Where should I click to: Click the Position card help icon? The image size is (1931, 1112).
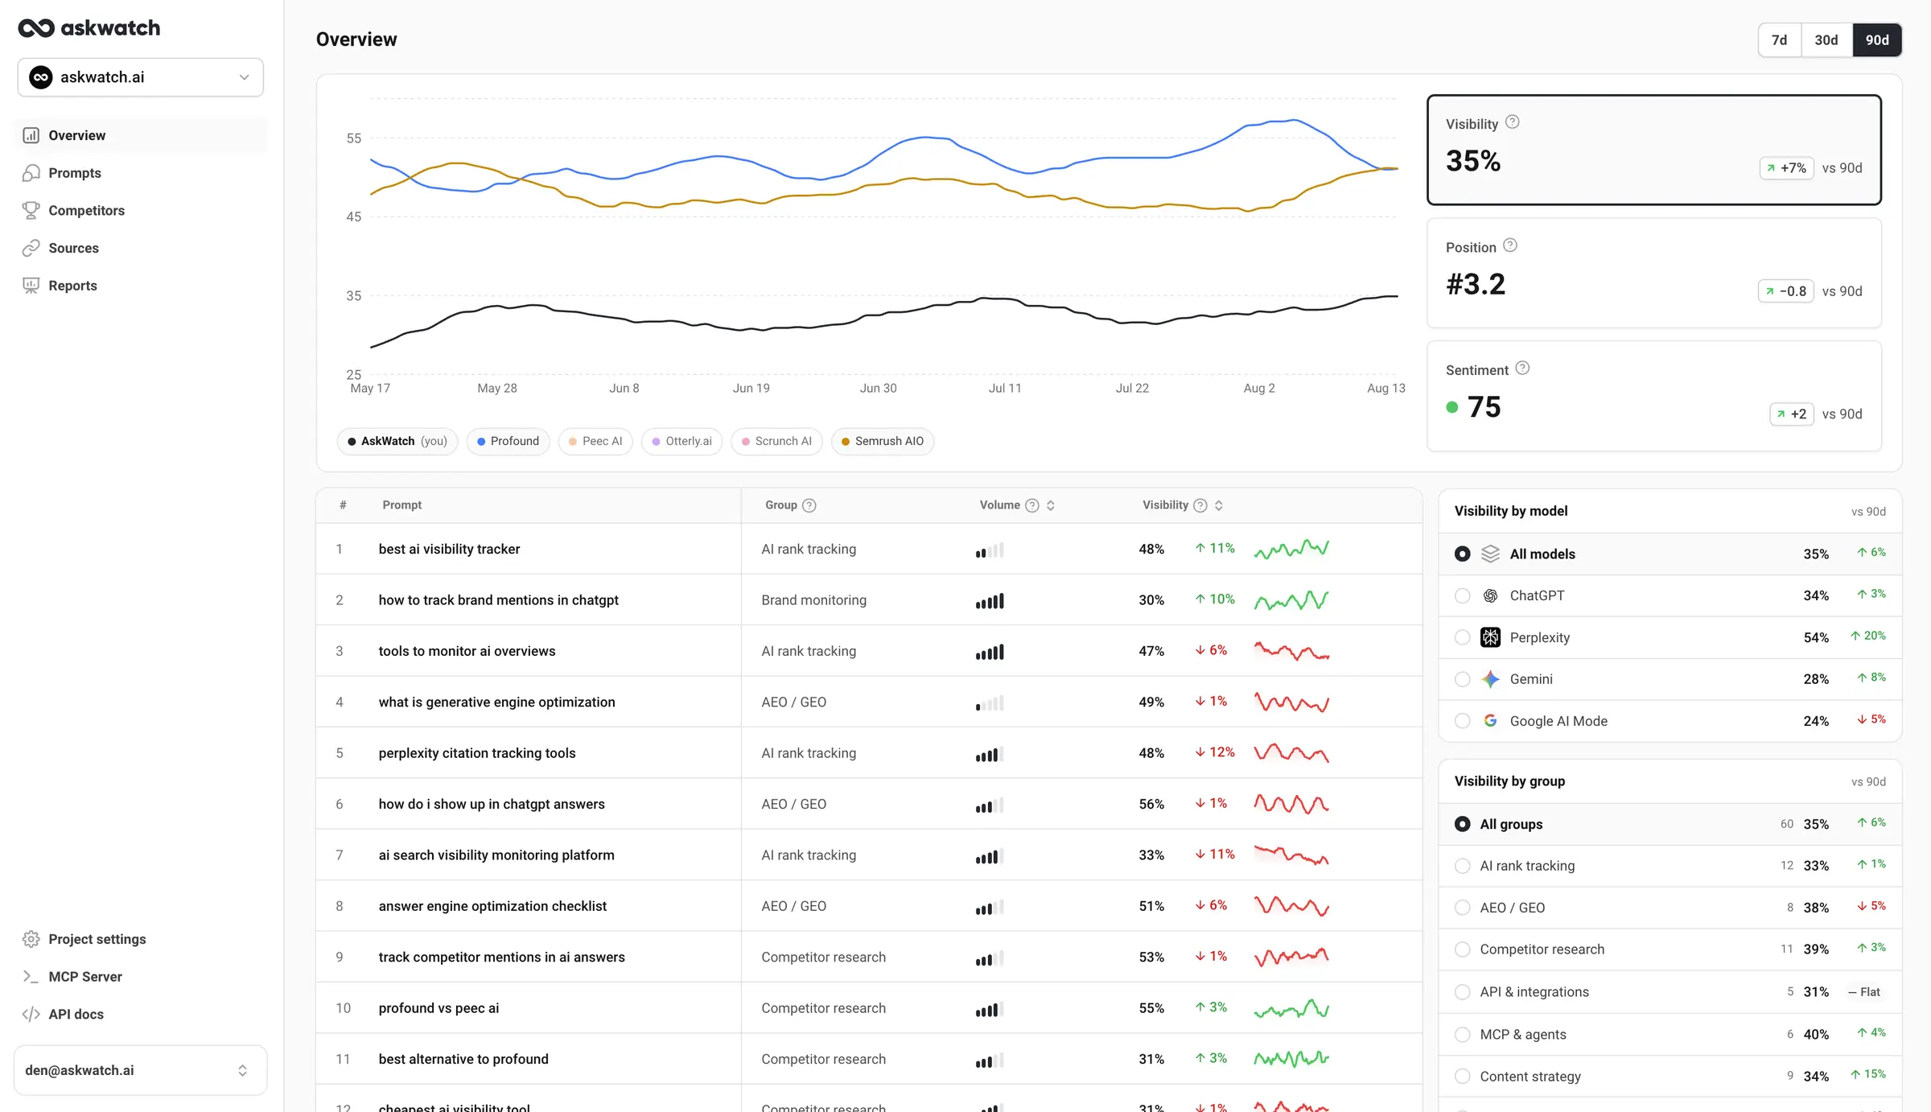pyautogui.click(x=1510, y=245)
